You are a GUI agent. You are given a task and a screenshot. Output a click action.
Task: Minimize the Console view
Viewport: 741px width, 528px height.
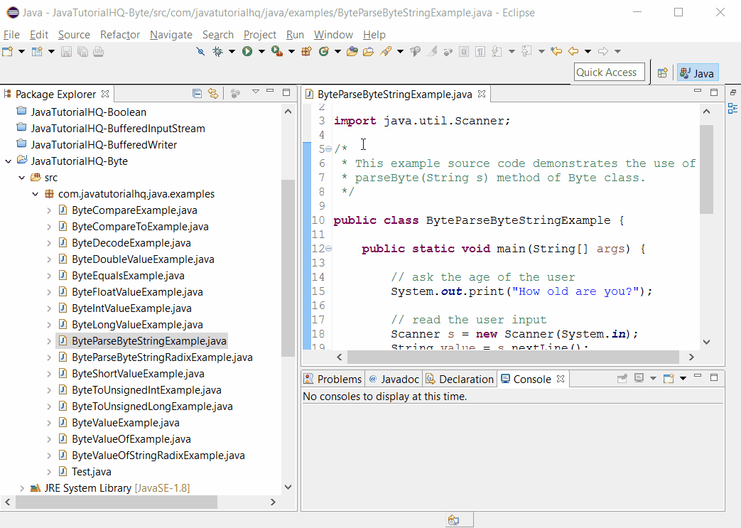698,377
